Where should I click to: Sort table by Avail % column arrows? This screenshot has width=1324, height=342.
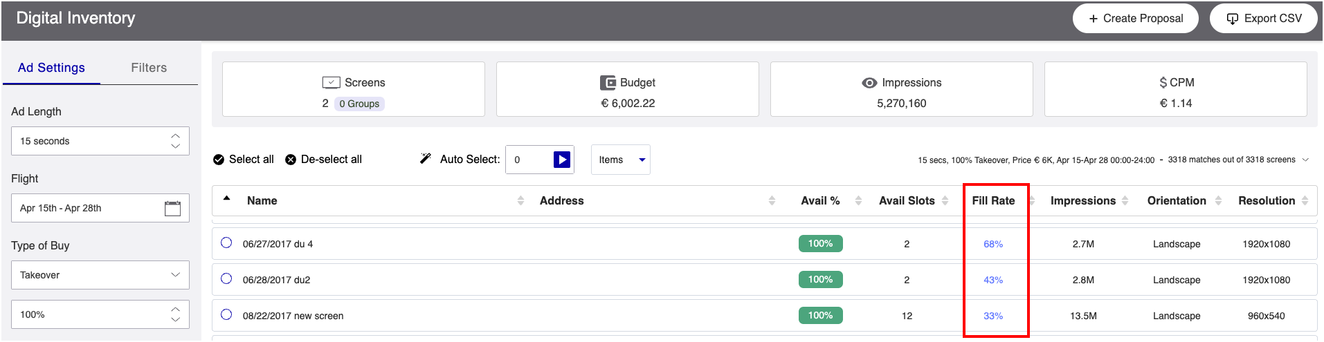(x=858, y=201)
